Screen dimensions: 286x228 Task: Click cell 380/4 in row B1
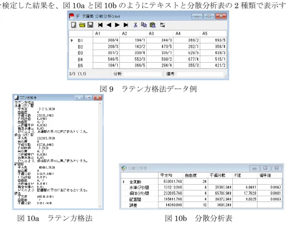tap(106, 40)
